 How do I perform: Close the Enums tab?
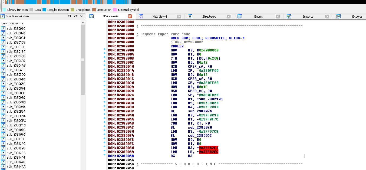tap(278, 16)
